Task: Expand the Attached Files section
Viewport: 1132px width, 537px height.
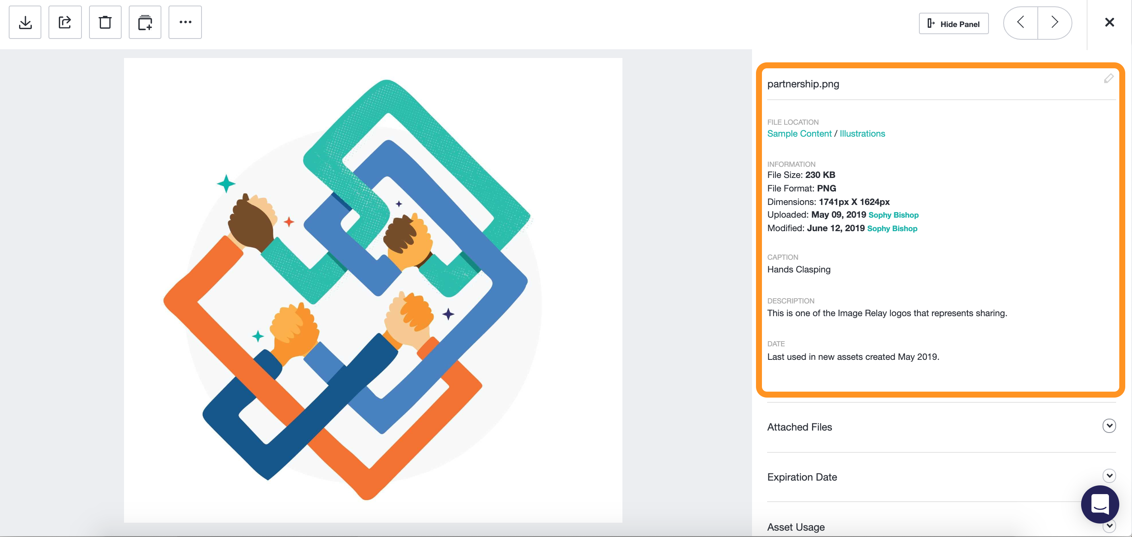Action: (x=1109, y=425)
